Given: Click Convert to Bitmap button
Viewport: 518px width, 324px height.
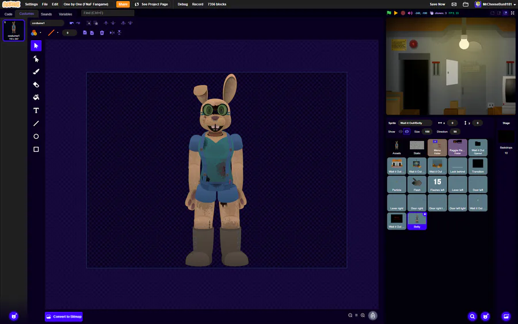Looking at the screenshot, I should pyautogui.click(x=64, y=317).
